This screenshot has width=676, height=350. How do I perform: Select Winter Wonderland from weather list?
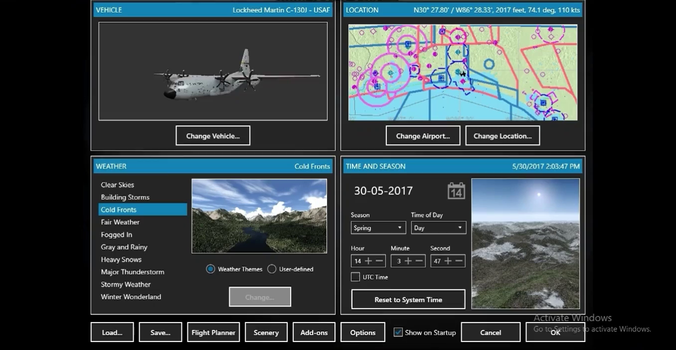click(x=131, y=297)
